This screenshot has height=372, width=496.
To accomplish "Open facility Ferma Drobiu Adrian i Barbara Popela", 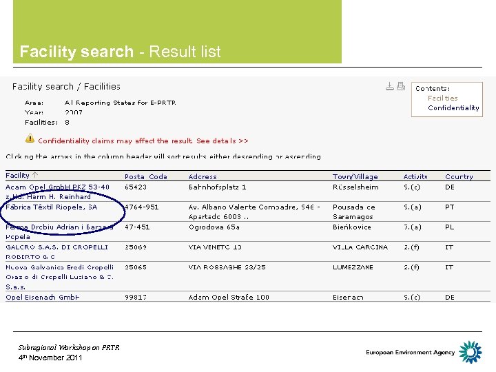I will pos(59,231).
